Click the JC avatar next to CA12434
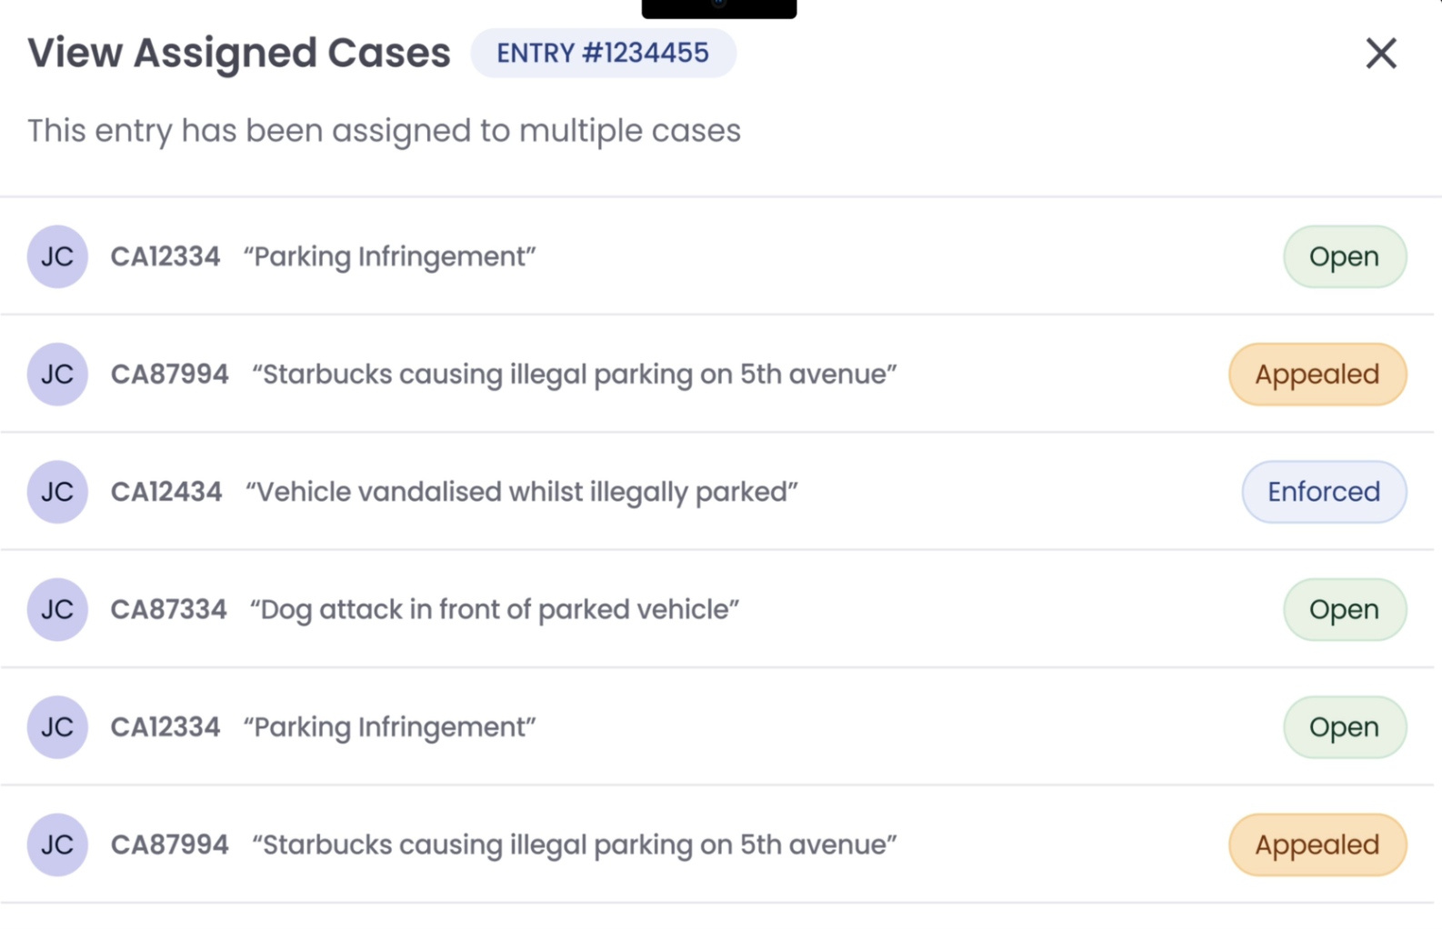The width and height of the screenshot is (1442, 929). pos(57,492)
